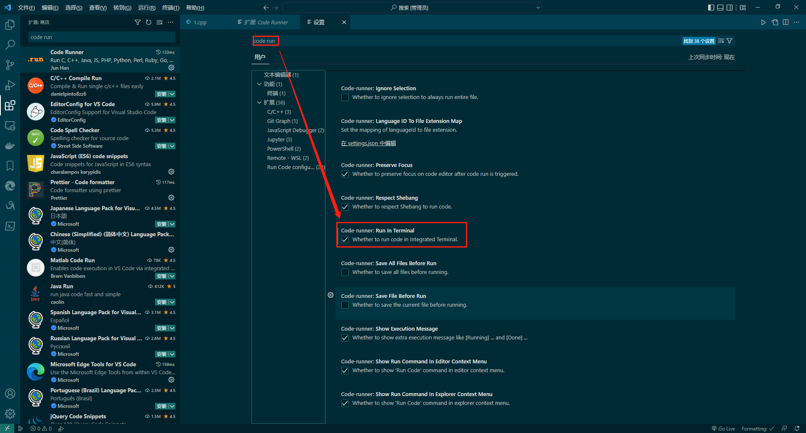This screenshot has width=806, height=433.
Task: Open Run and Debug view
Action: coord(10,85)
